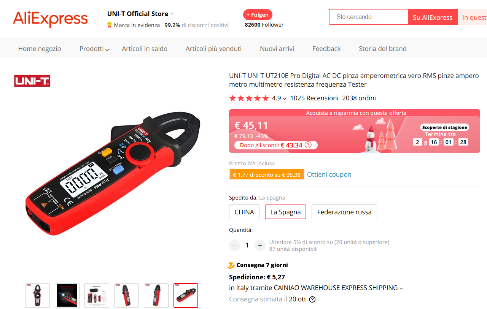Image resolution: width=487 pixels, height=309 pixels.
Task: Click the plus icon to increase quantity
Action: (x=260, y=245)
